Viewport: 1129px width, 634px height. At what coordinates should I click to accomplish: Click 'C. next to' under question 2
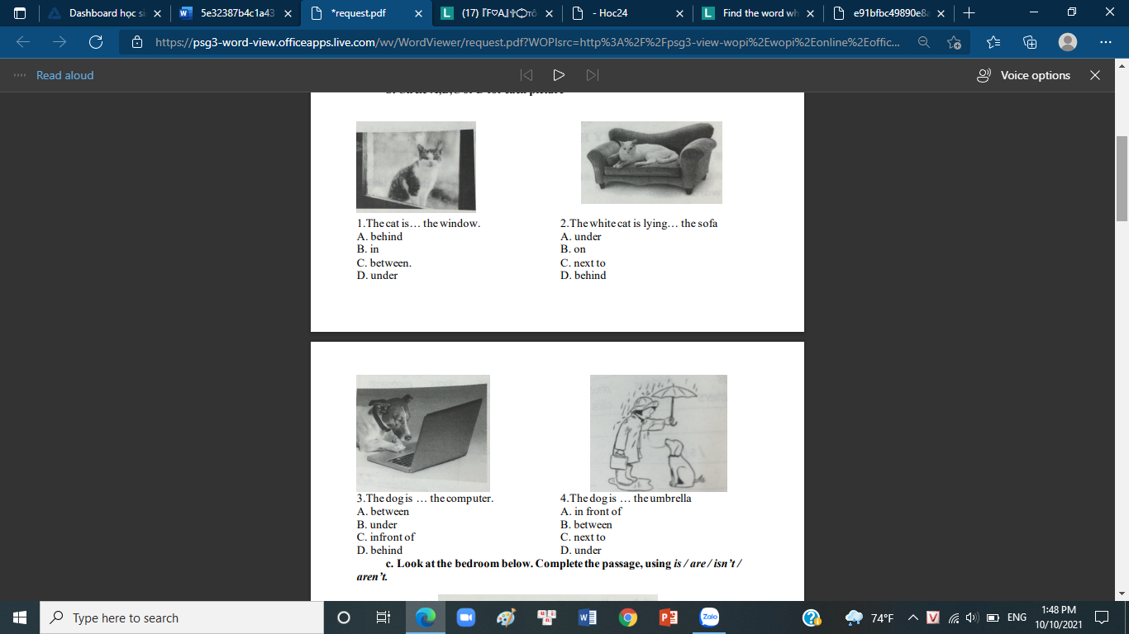[x=583, y=263]
